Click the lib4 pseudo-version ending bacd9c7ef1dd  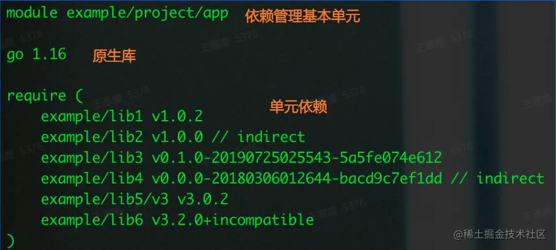pyautogui.click(x=297, y=179)
